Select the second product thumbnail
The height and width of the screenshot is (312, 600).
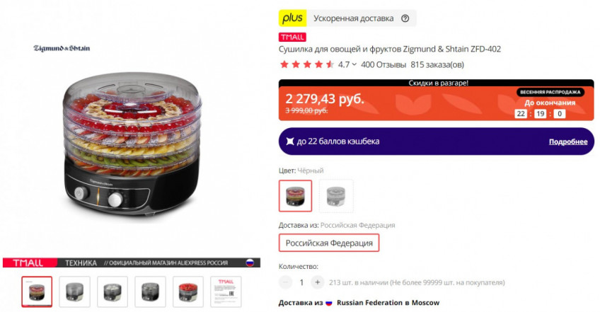point(74,291)
